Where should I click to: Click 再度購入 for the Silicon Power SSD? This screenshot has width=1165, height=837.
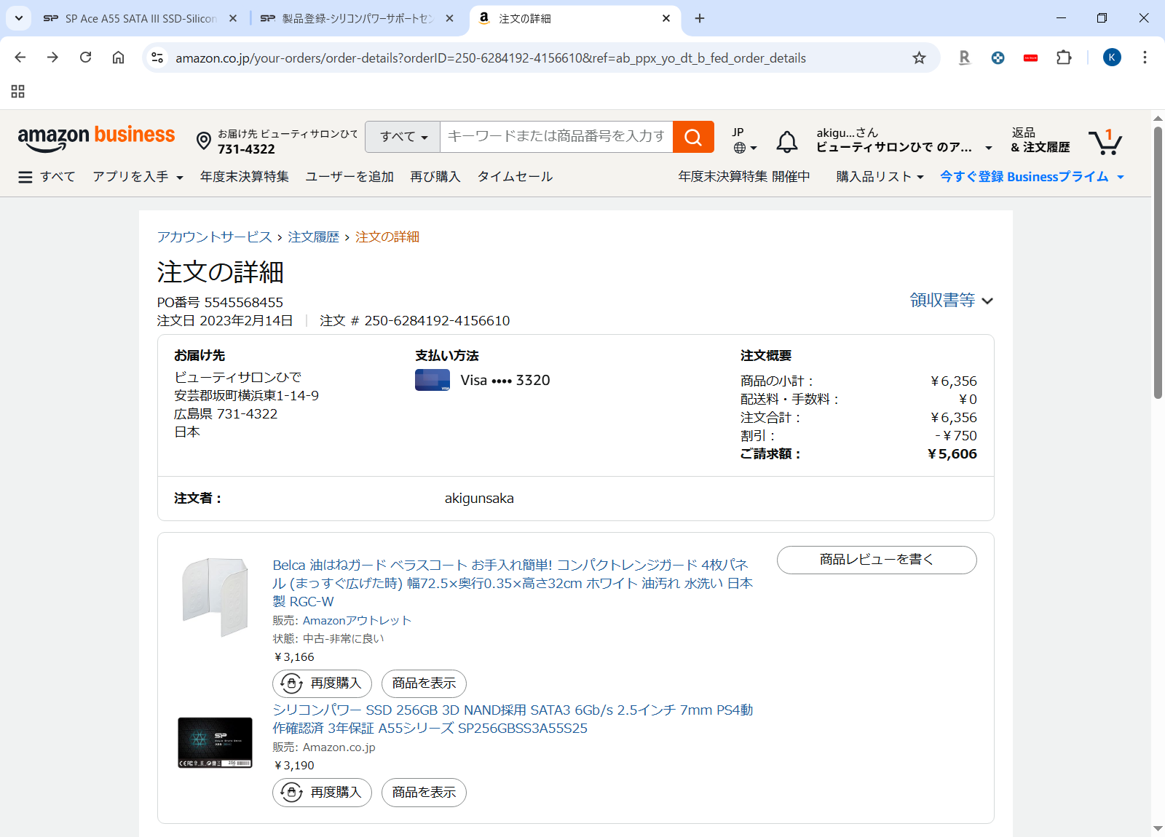click(x=322, y=793)
